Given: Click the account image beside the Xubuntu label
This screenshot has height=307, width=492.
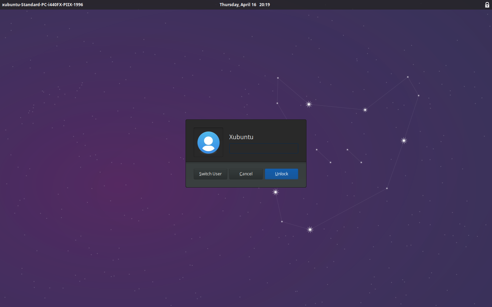Looking at the screenshot, I should 208,142.
